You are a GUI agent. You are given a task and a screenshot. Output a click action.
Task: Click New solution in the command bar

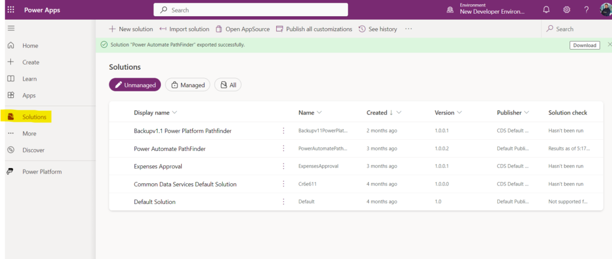(x=131, y=29)
